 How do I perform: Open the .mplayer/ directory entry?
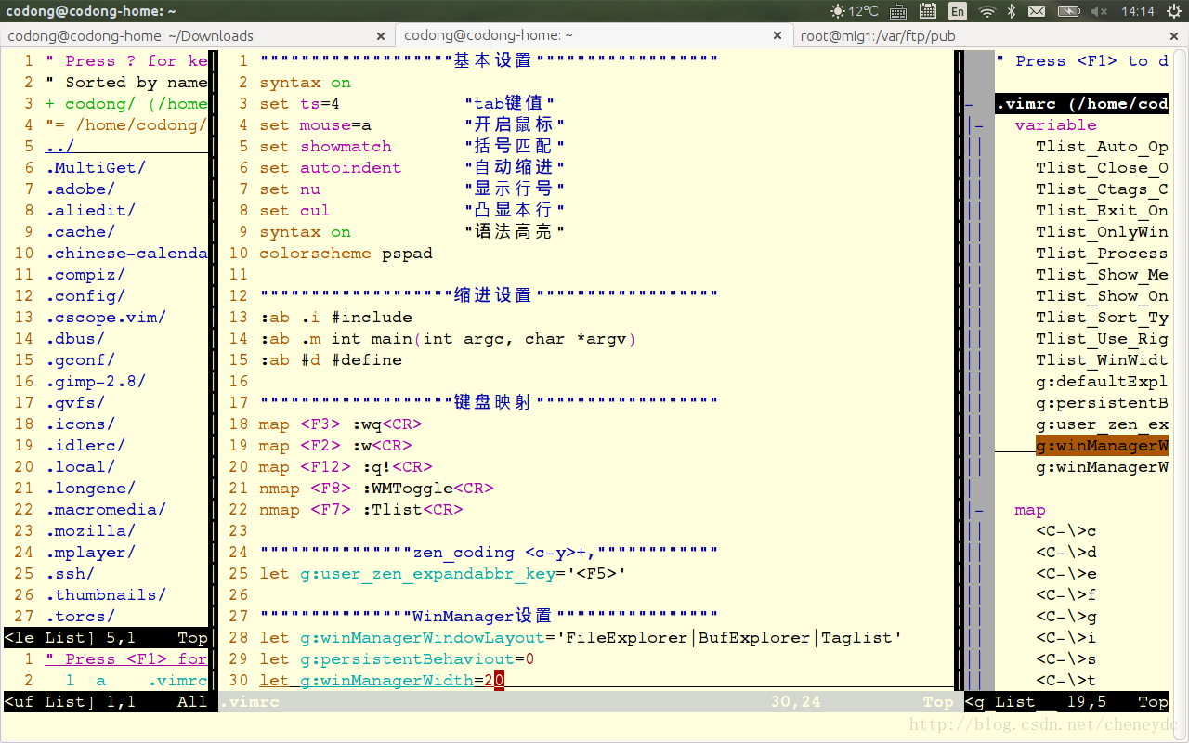[x=91, y=553]
